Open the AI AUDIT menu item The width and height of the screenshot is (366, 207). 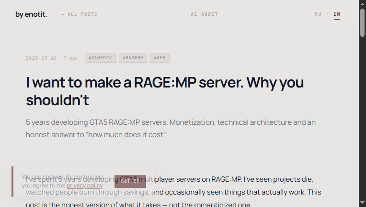[x=205, y=14]
